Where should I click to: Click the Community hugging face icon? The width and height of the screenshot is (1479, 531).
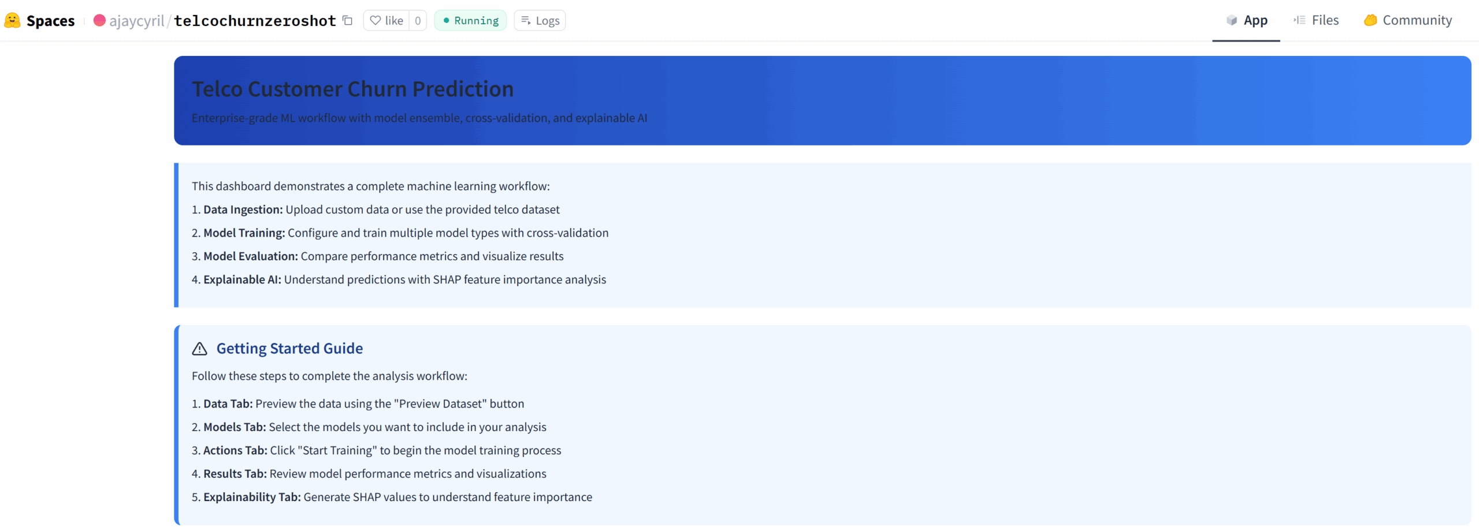[x=1370, y=20]
